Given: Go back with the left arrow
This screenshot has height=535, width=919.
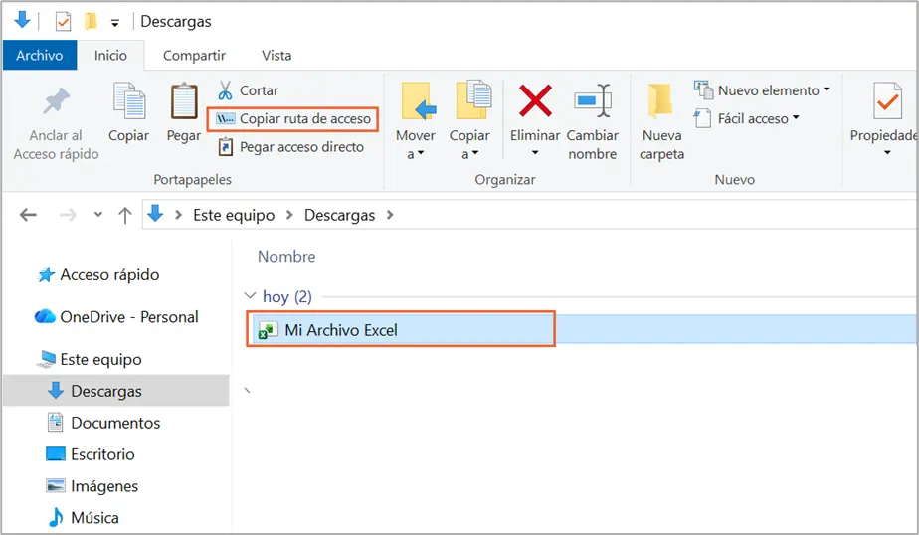Looking at the screenshot, I should (28, 215).
